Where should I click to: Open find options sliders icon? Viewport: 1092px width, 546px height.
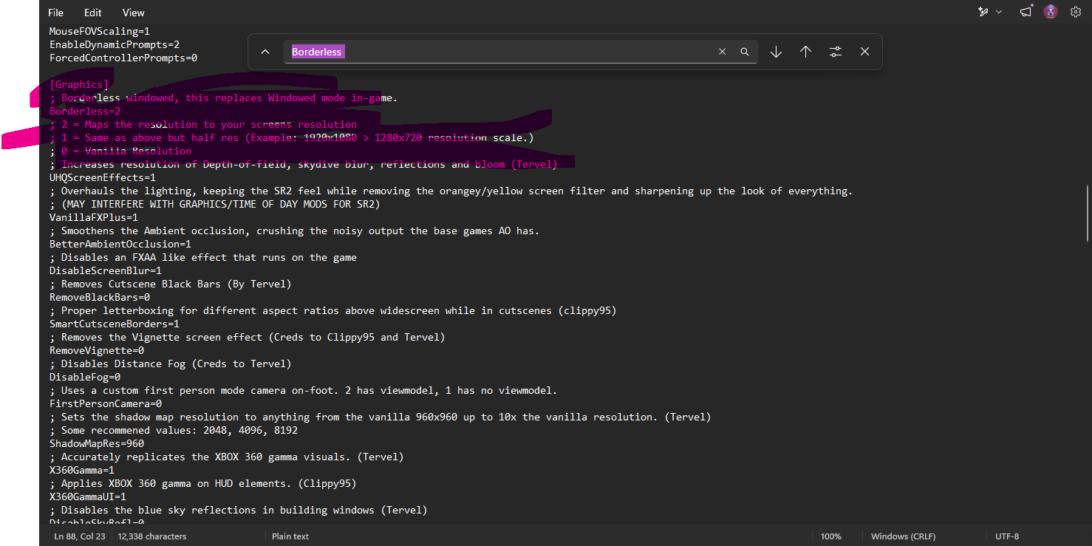click(835, 52)
